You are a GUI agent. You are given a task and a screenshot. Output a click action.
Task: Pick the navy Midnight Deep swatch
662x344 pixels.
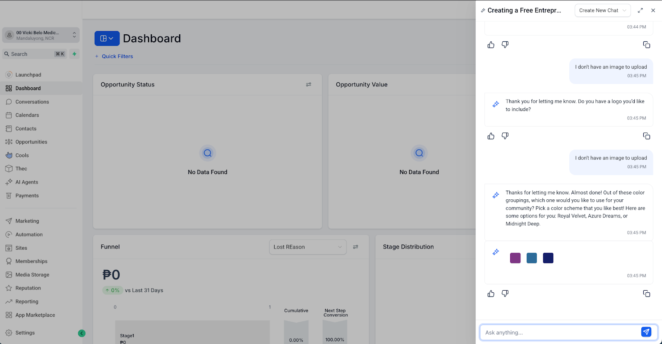pos(548,258)
